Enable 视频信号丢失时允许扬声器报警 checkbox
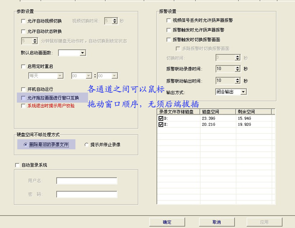 tap(169, 20)
